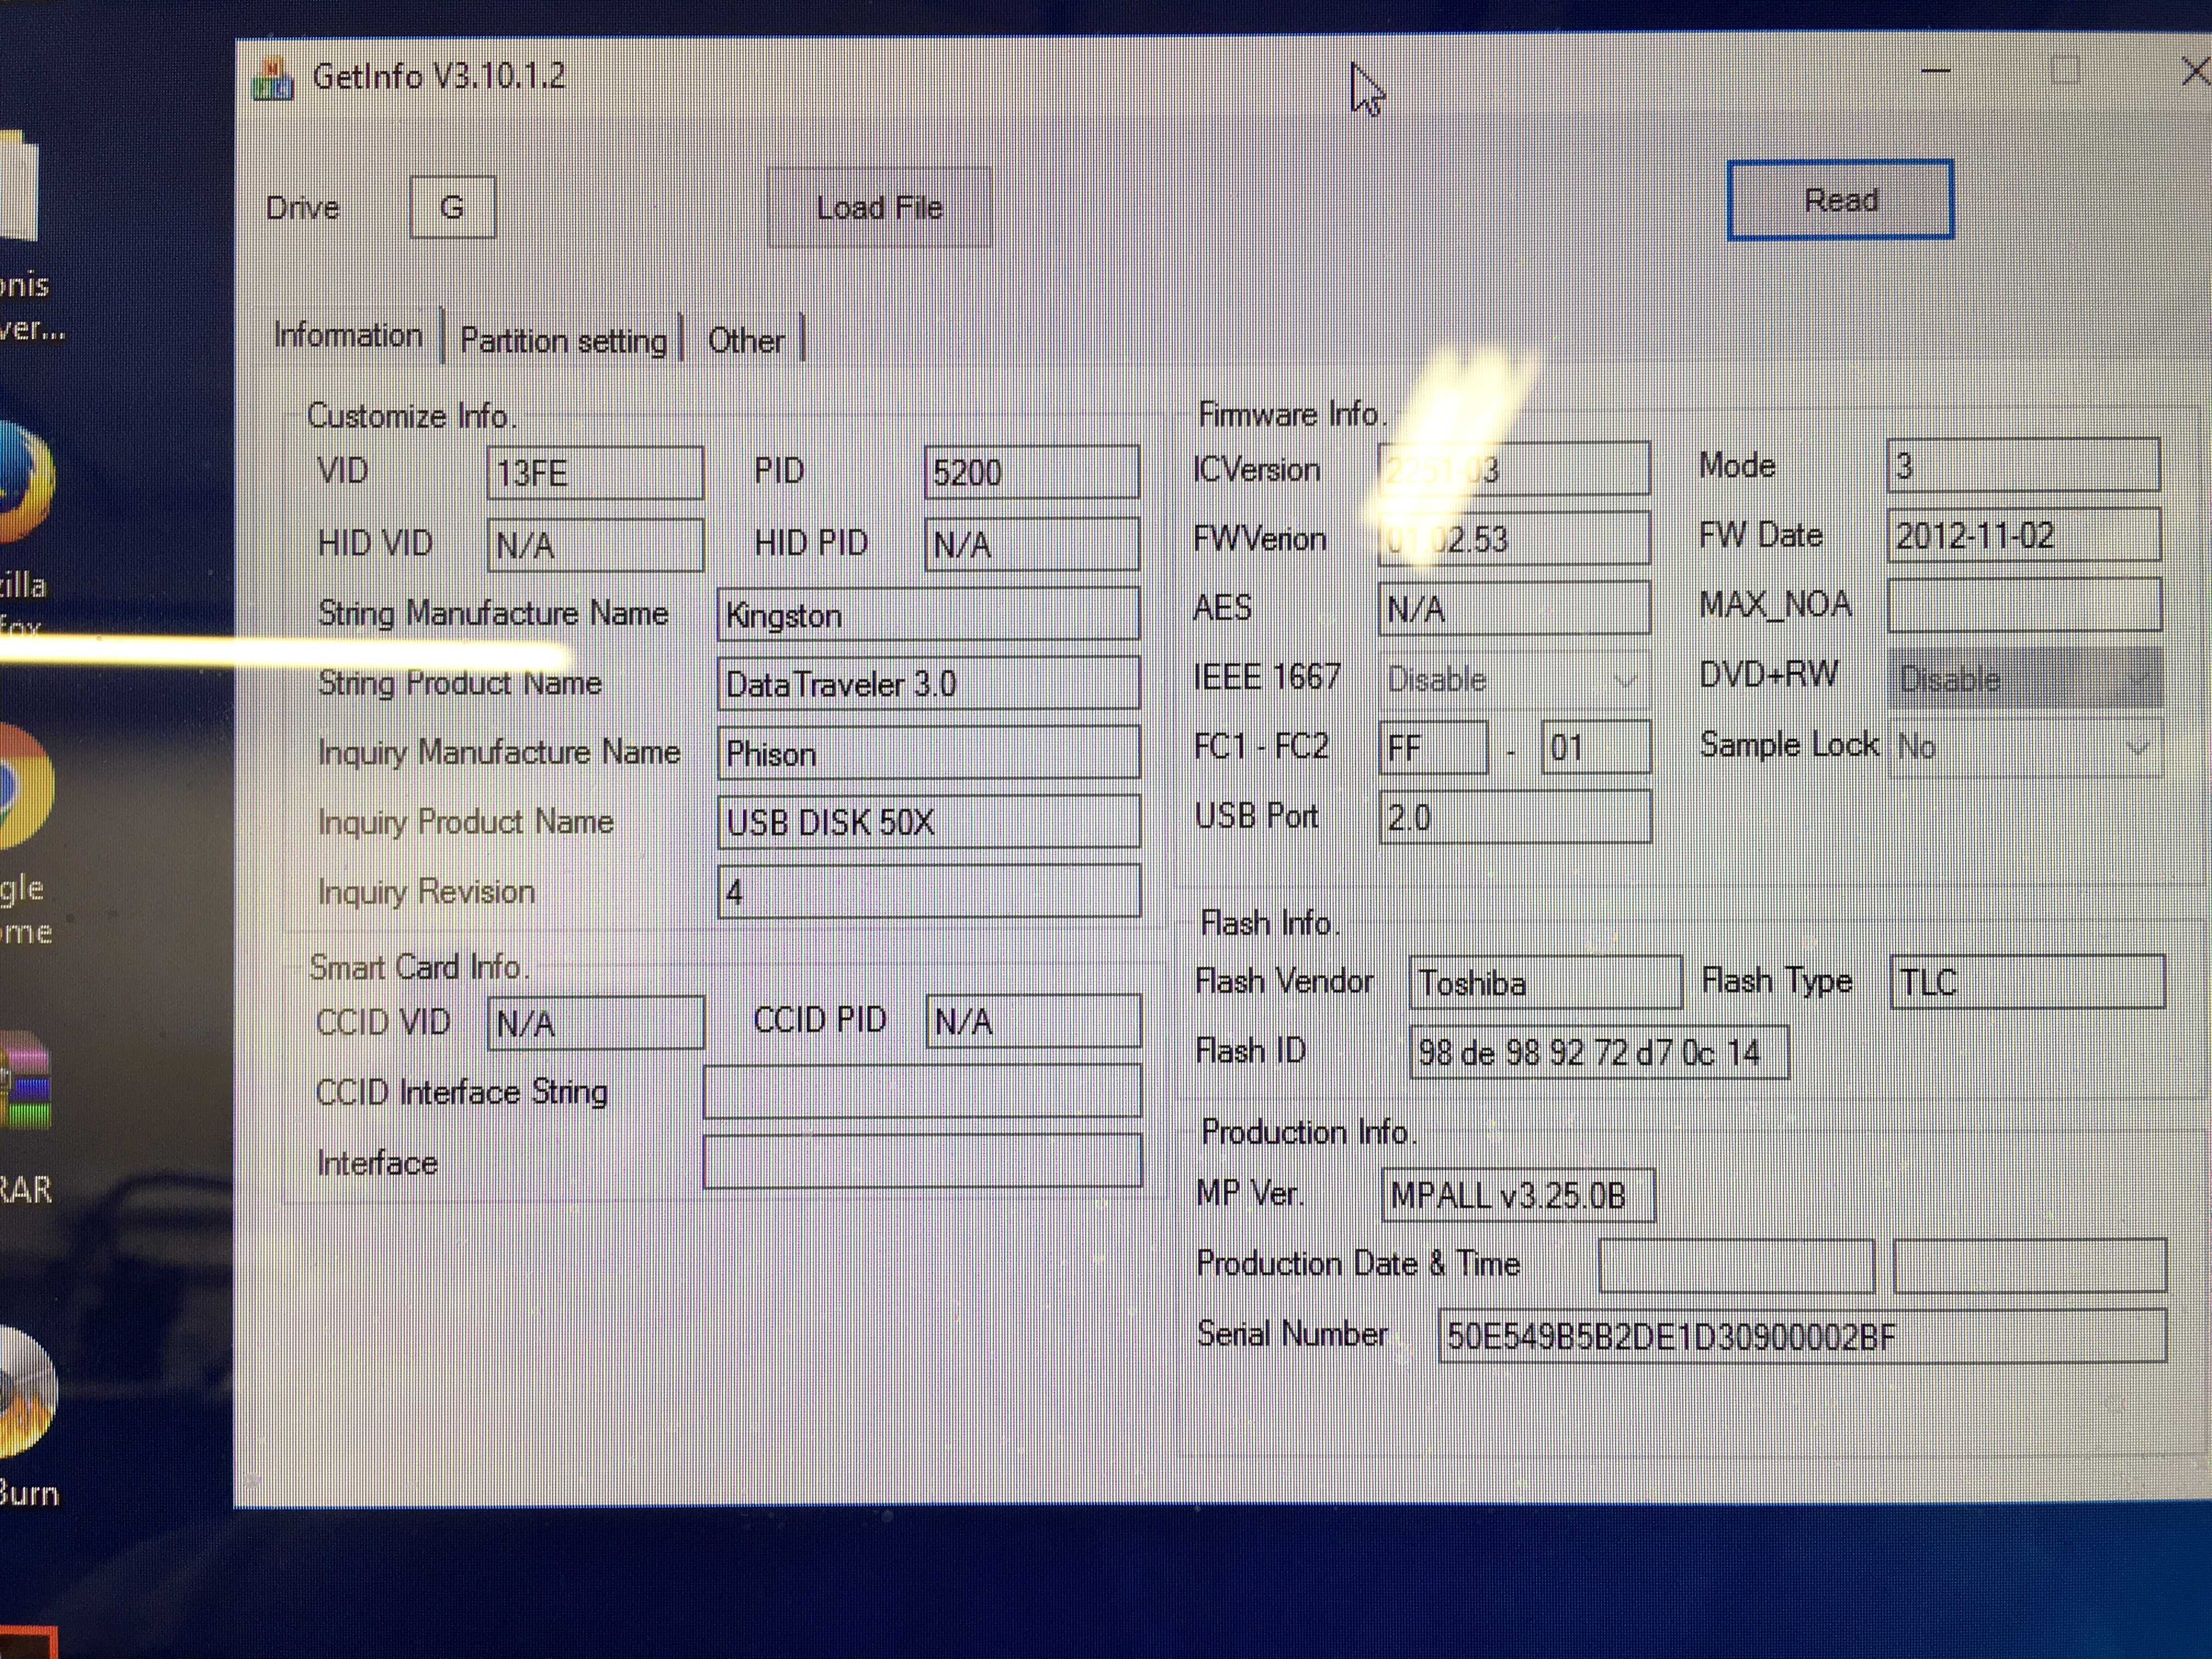Click the PID field showing 5200
Viewport: 2212px width, 1659px height.
(1032, 471)
